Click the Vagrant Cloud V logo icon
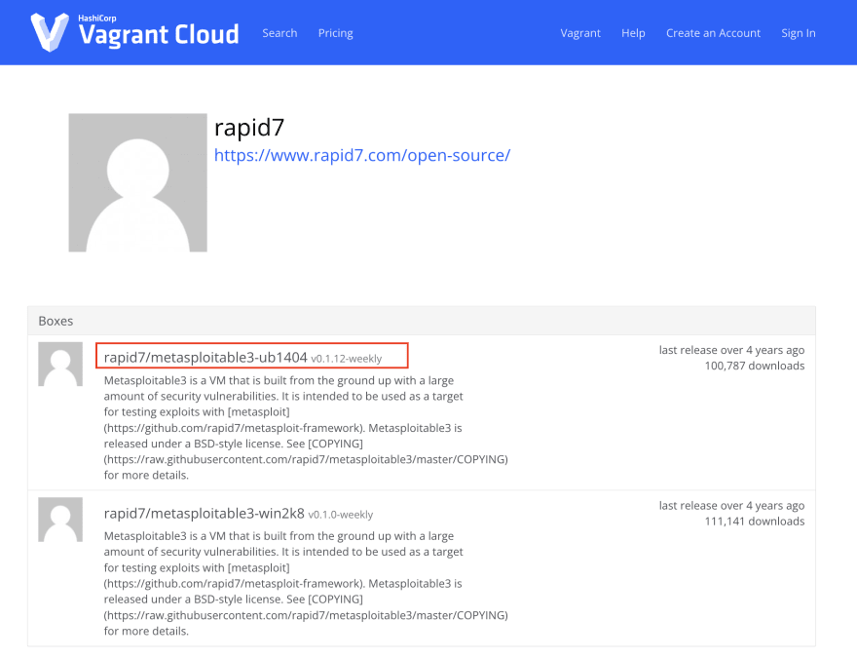Image resolution: width=857 pixels, height=658 pixels. pos(50,32)
